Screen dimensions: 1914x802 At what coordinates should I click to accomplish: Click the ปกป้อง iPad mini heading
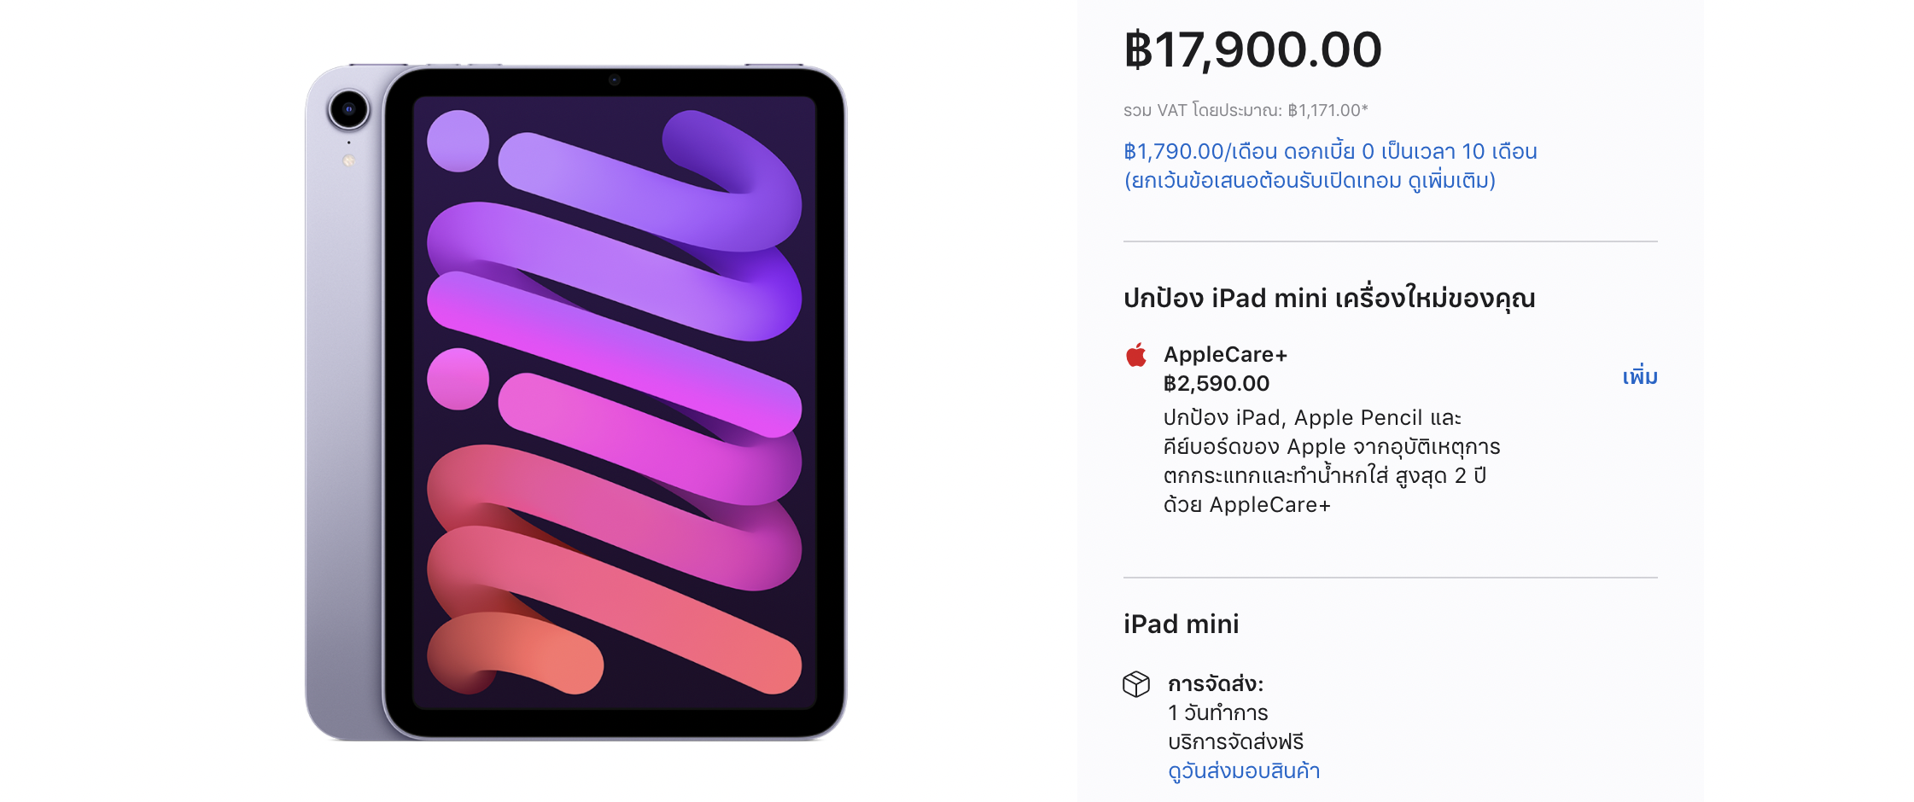tap(1328, 299)
